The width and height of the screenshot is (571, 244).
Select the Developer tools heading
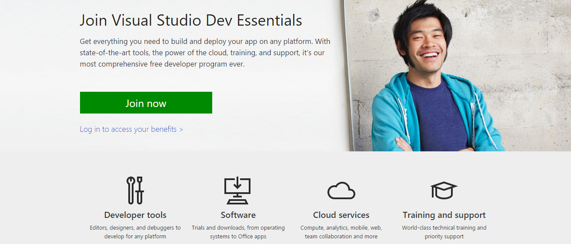click(135, 215)
